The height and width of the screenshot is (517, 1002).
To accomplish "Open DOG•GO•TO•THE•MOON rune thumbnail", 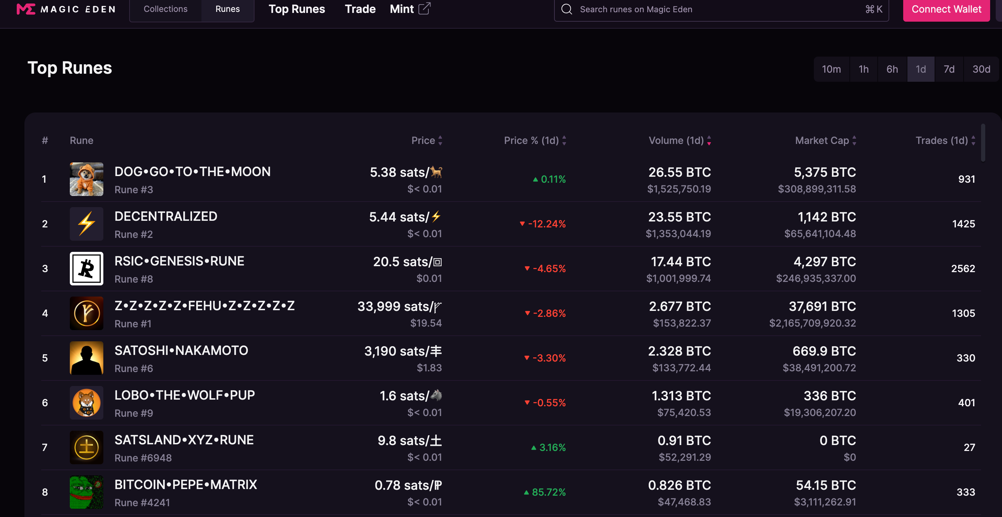I will [86, 179].
